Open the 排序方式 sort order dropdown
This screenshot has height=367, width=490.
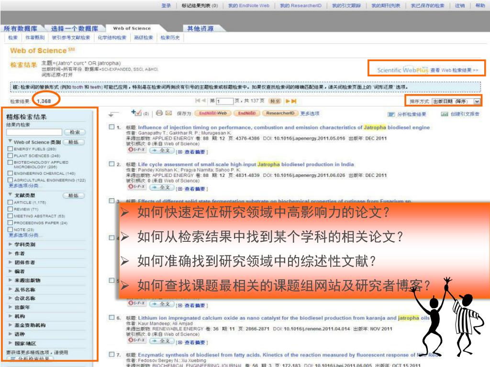(x=456, y=101)
